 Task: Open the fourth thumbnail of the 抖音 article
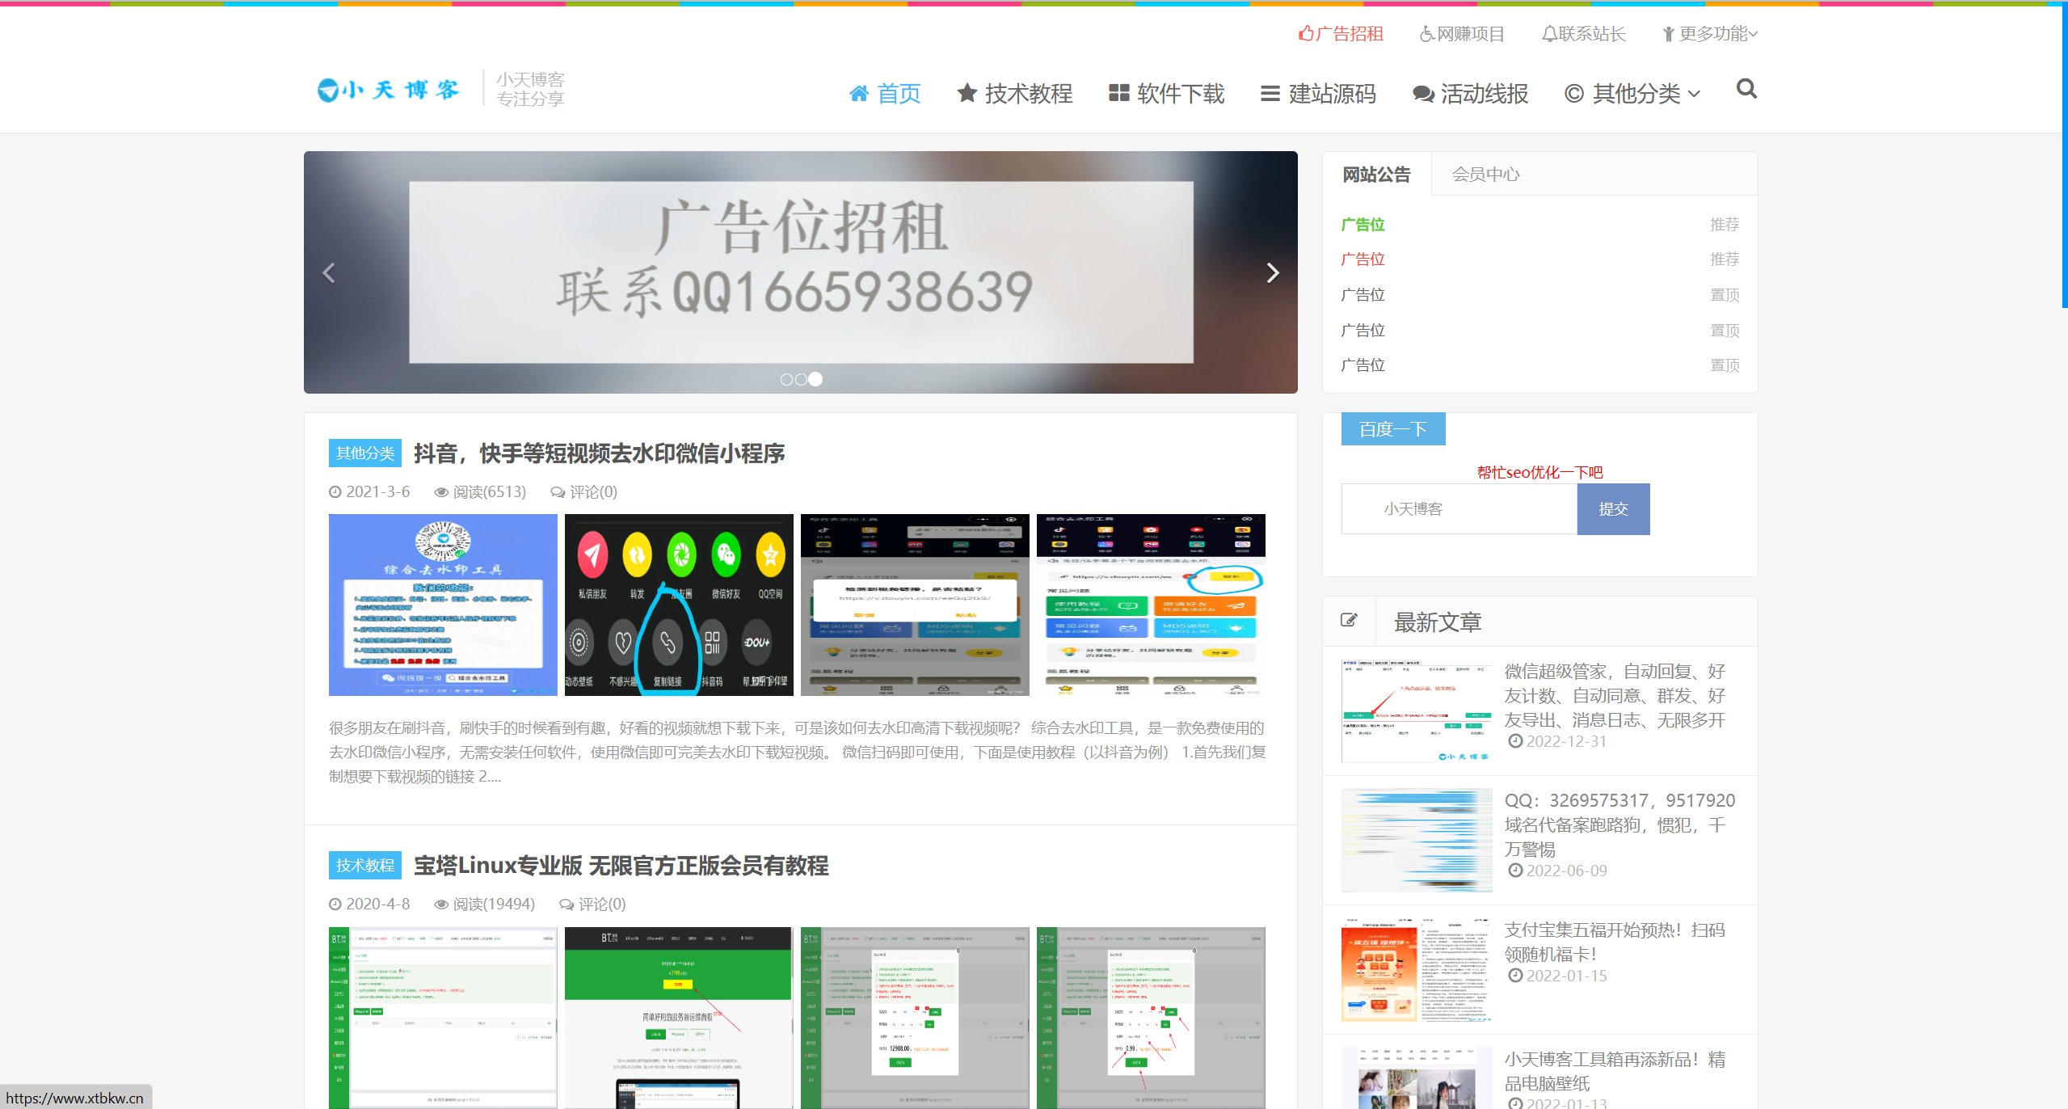click(1151, 605)
